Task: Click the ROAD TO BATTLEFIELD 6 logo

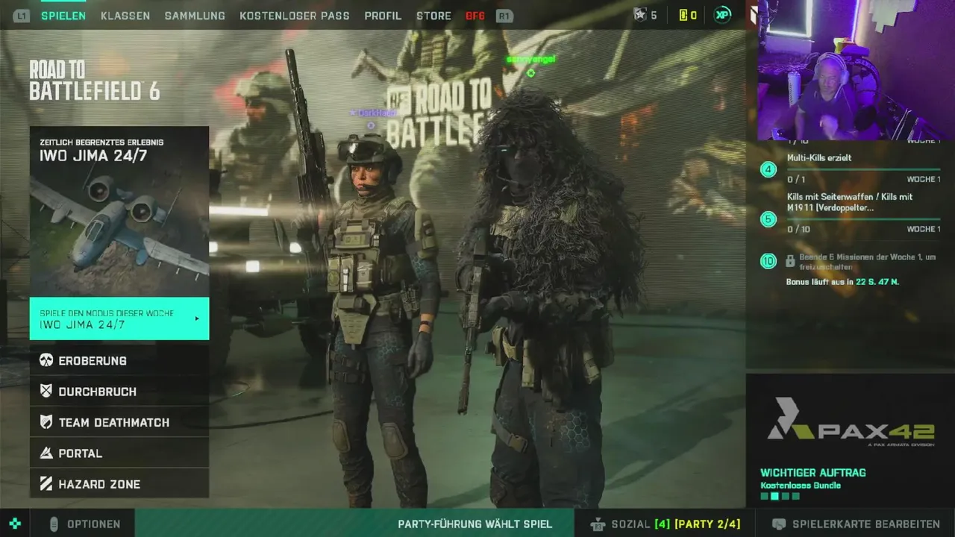Action: coord(94,81)
